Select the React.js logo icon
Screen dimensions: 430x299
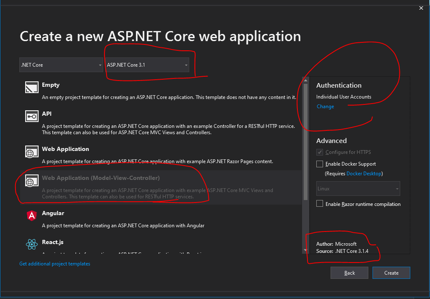click(x=32, y=244)
